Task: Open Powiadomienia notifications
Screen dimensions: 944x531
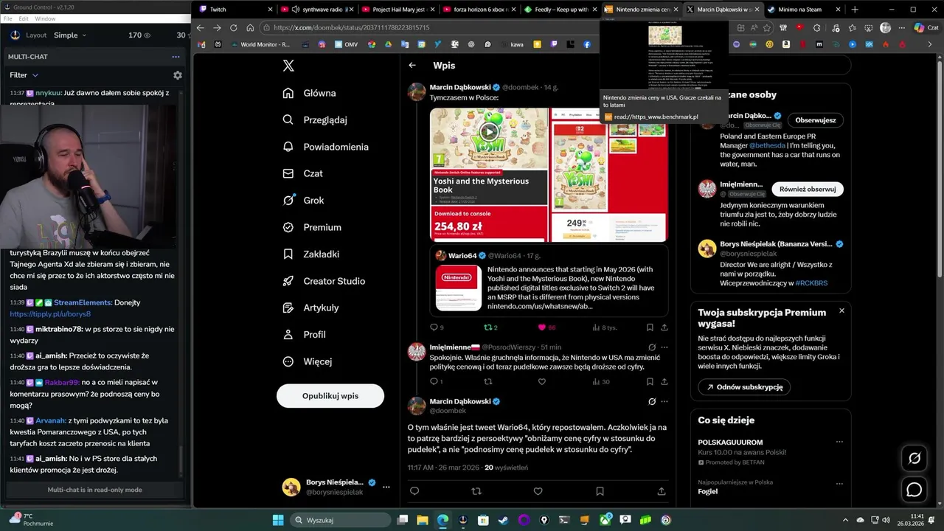Action: (325, 147)
